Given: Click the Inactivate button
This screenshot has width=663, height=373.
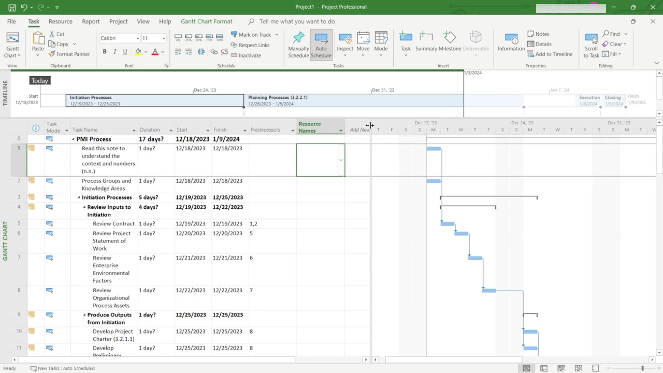Looking at the screenshot, I should tap(246, 55).
